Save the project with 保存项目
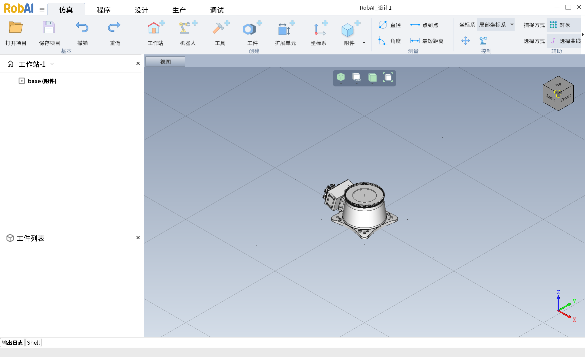This screenshot has width=585, height=357. (x=49, y=33)
